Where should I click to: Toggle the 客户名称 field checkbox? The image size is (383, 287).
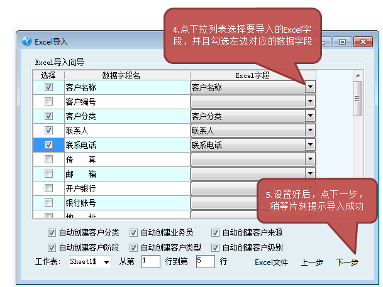coord(48,88)
